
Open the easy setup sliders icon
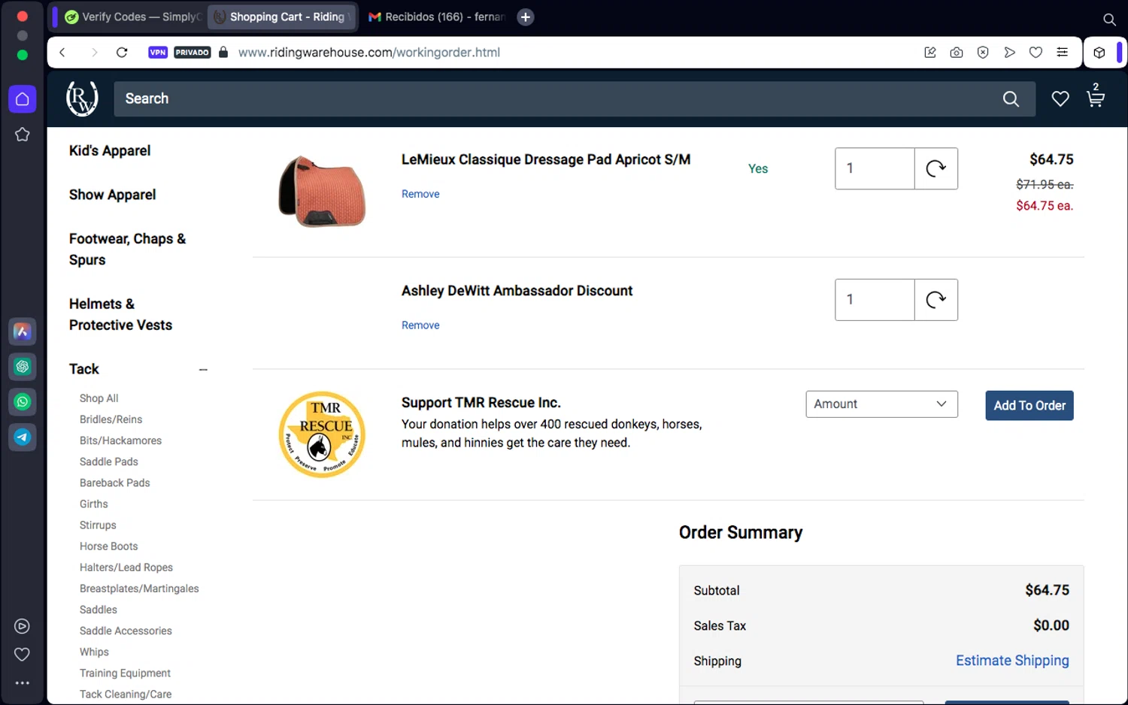pos(1062,53)
